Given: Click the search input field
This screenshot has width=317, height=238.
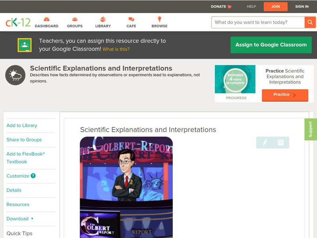Looking at the screenshot, I should coord(258,22).
